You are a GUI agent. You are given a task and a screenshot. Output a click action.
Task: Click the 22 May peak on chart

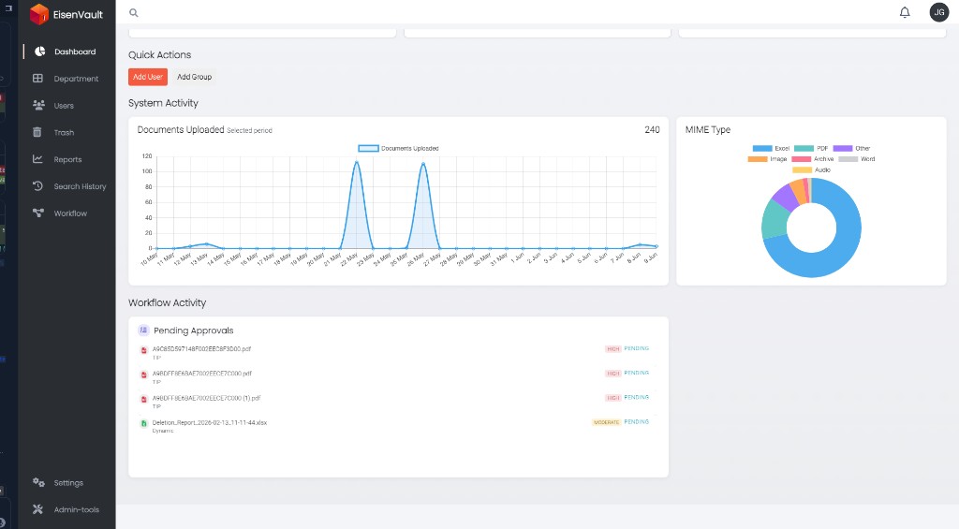tap(357, 162)
